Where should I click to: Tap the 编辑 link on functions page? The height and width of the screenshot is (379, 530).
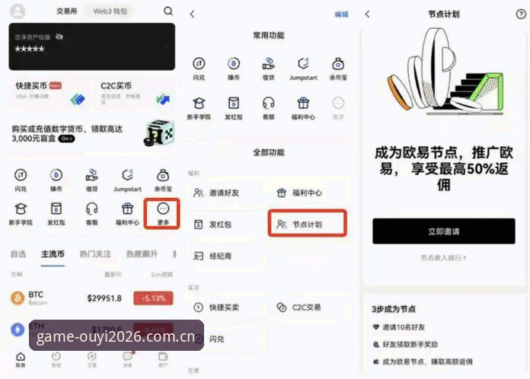[x=341, y=14]
